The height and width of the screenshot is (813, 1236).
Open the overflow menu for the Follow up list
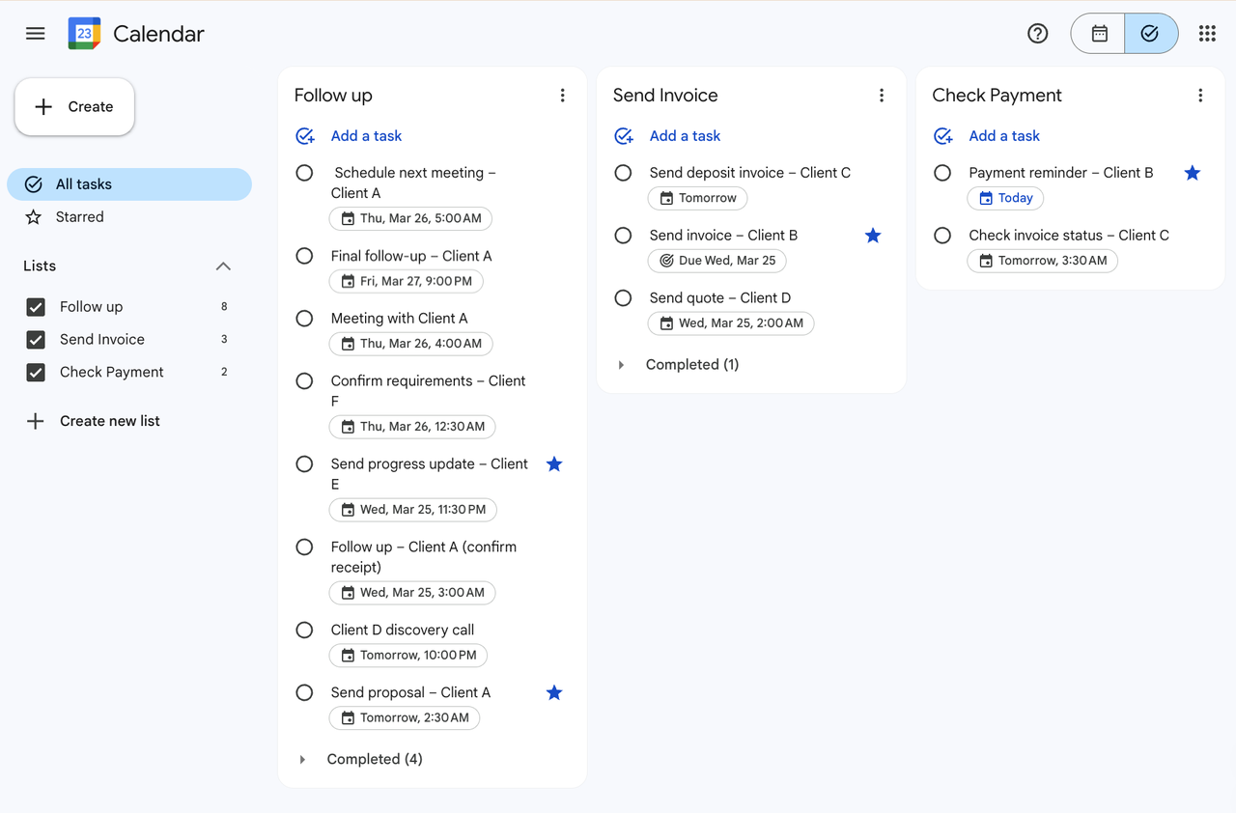click(x=562, y=95)
